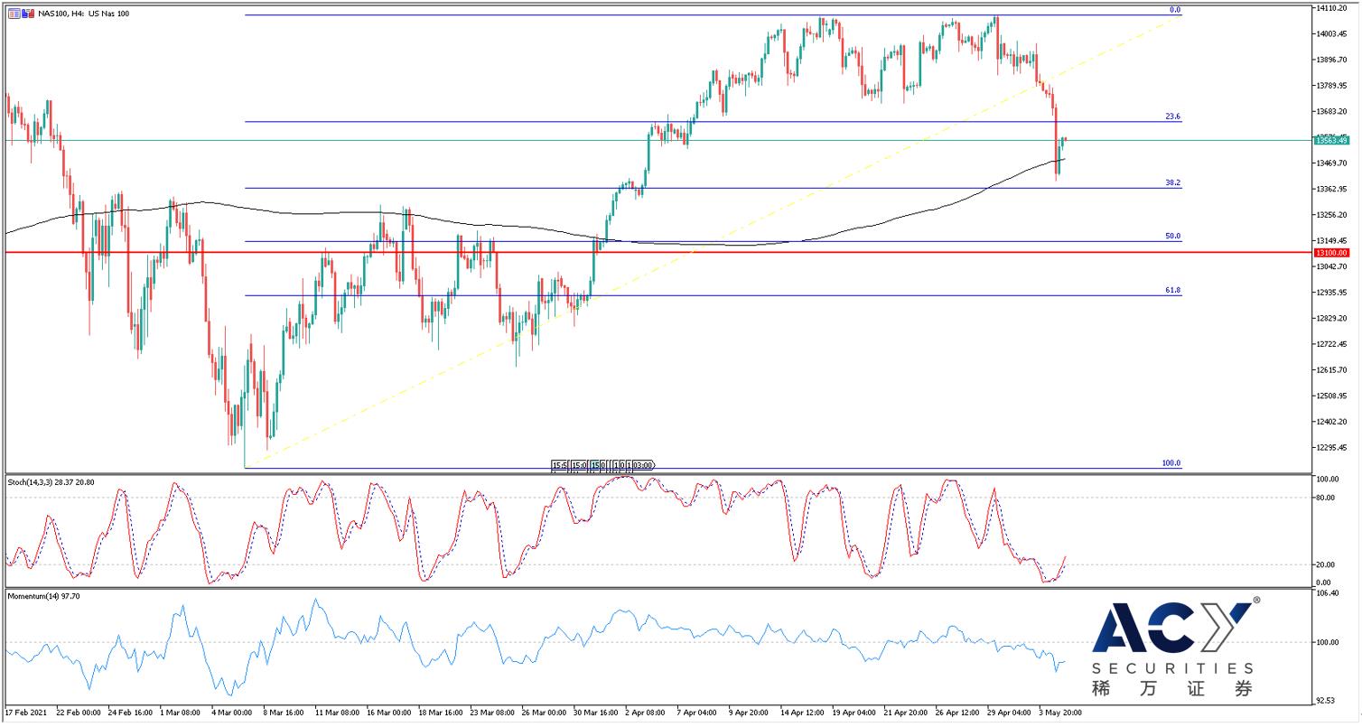Click the 13896.70 price axis label
Viewport: 1362px width, 727px height.
(1333, 60)
